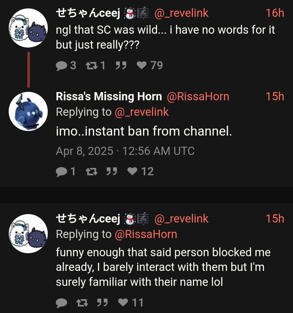Retweet the 'funny enough' tweet
The image size is (293, 313).
coord(82,303)
